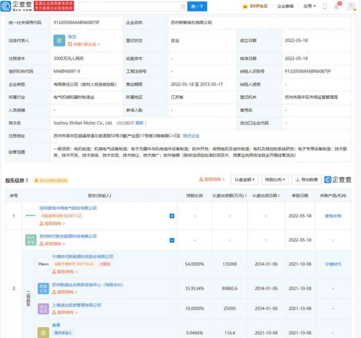The image size is (361, 338).
Task: Click 更新 link next to English name
Action: tap(140, 123)
